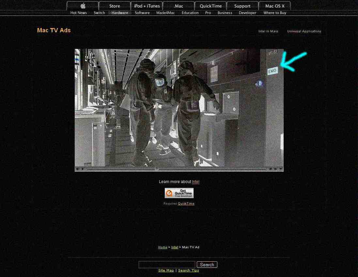Viewport: 358px width, 277px height.
Task: Go to Hot News section
Action: pos(79,13)
